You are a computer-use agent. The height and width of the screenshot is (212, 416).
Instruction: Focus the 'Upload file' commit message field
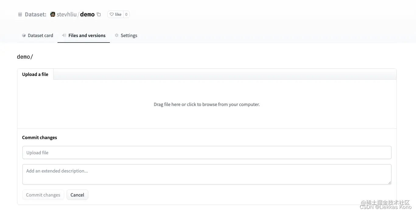(x=207, y=152)
